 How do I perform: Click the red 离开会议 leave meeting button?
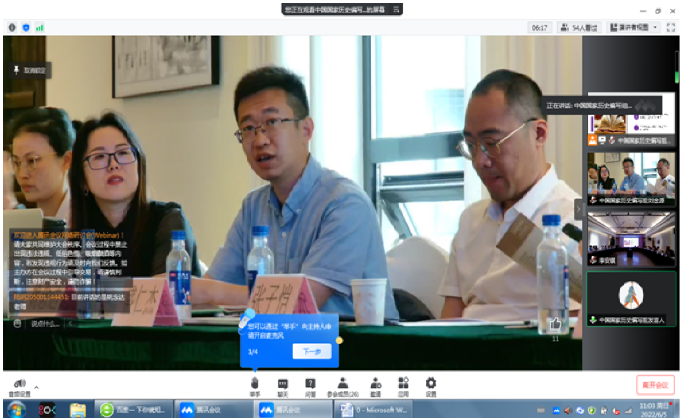point(655,385)
